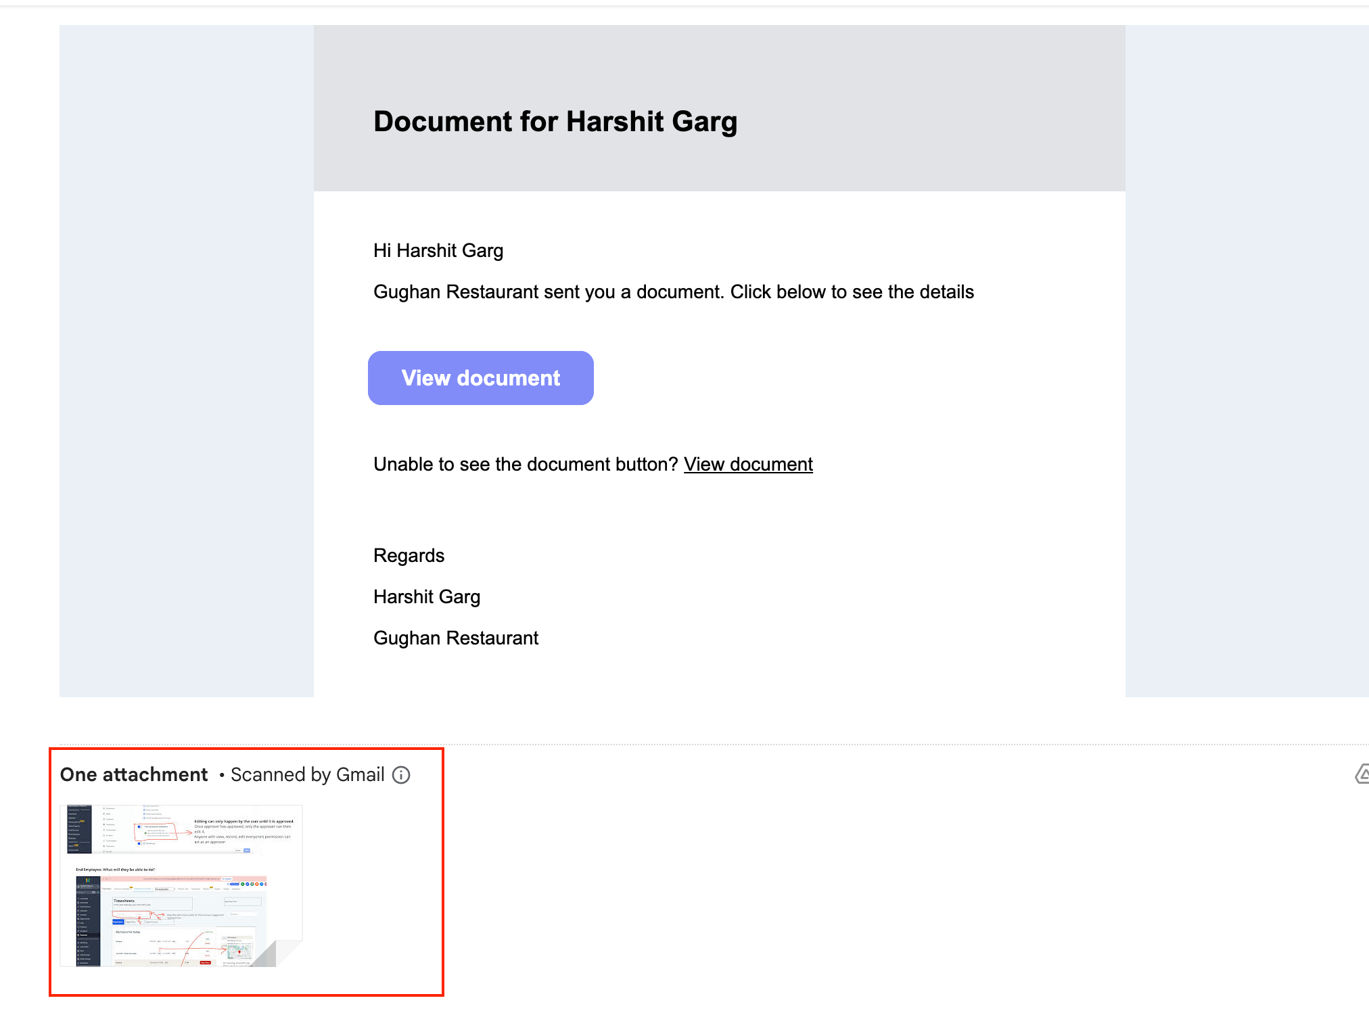Open the underlined View document link
Screen dimensions: 1369x1013
coord(748,465)
